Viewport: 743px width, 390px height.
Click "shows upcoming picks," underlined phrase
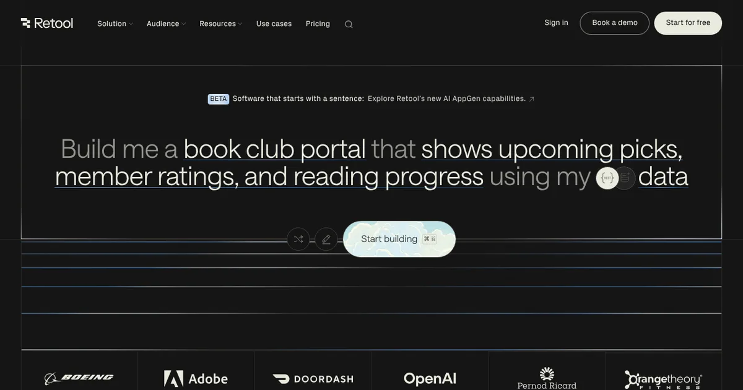[552, 149]
